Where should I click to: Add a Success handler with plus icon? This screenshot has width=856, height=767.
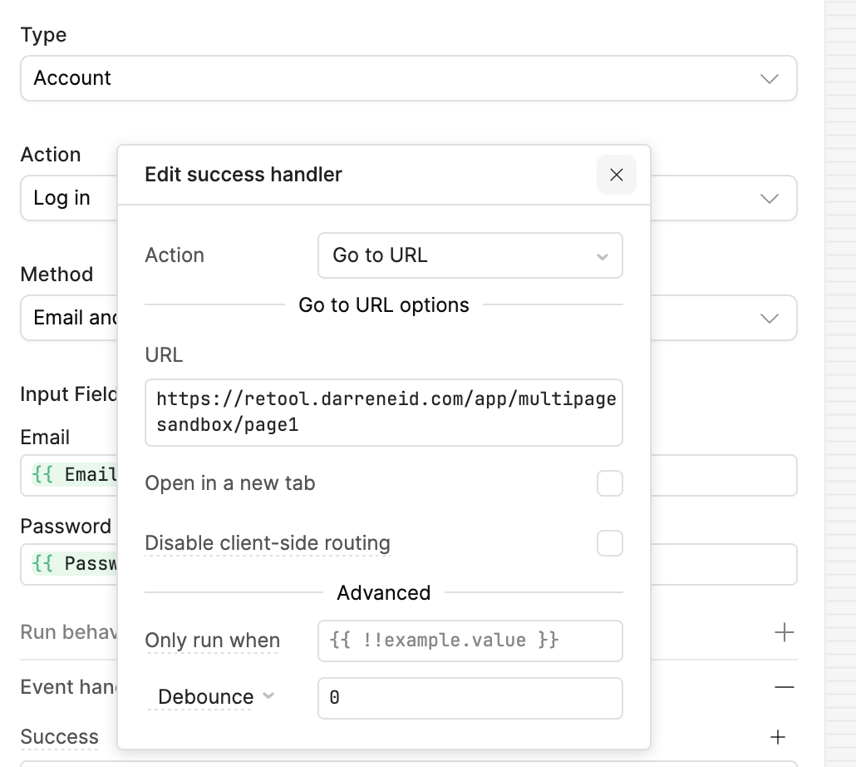tap(777, 737)
